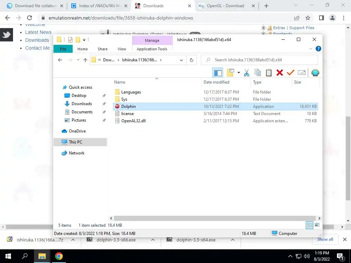
Task: Click the New Folder quick access icon
Action: 78,40
